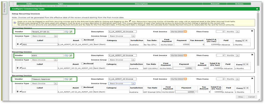Close the Configure Commencing Costs dialog

click(257, 9)
